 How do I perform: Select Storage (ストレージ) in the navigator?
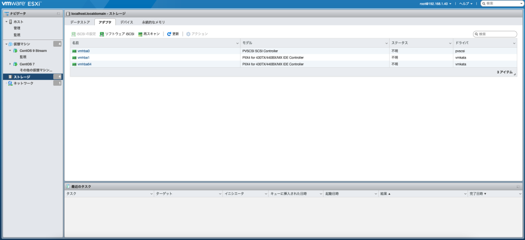(23, 76)
